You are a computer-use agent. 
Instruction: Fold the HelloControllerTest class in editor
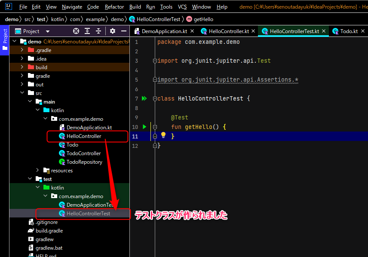click(155, 98)
